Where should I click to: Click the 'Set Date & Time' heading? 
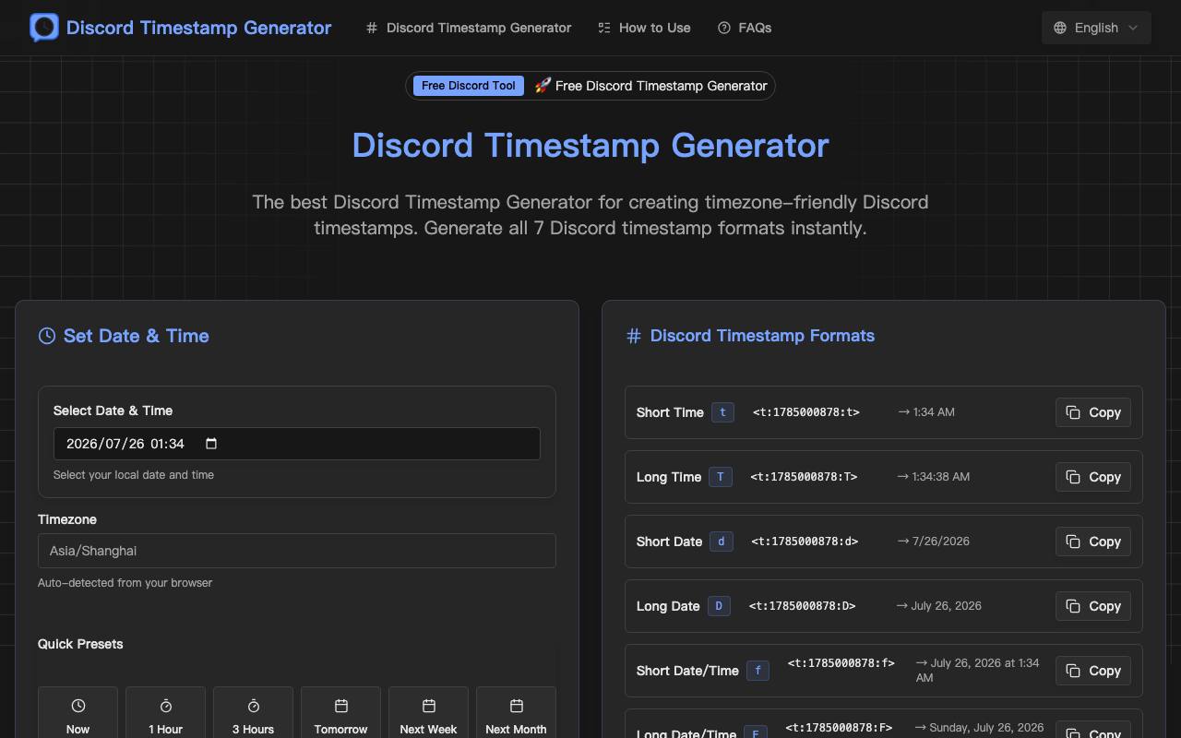point(136,336)
